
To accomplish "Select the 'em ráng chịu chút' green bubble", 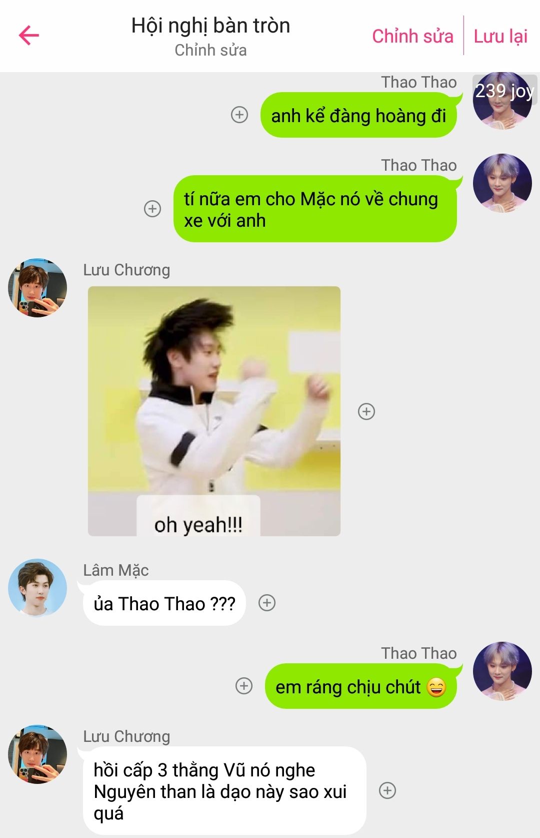I will pyautogui.click(x=360, y=686).
